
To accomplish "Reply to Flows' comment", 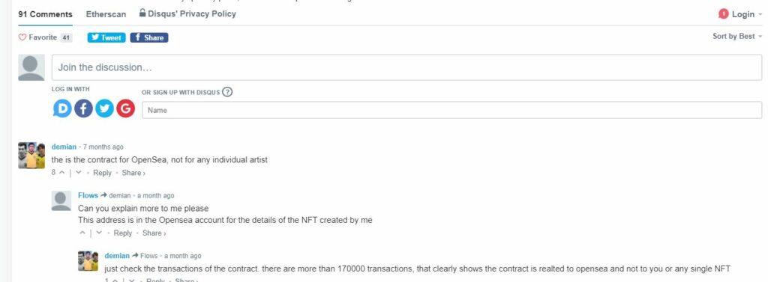I will coord(122,233).
